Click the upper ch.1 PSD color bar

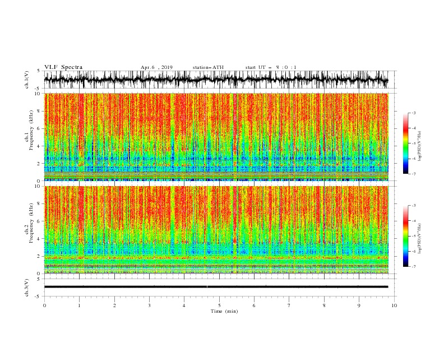click(x=405, y=143)
